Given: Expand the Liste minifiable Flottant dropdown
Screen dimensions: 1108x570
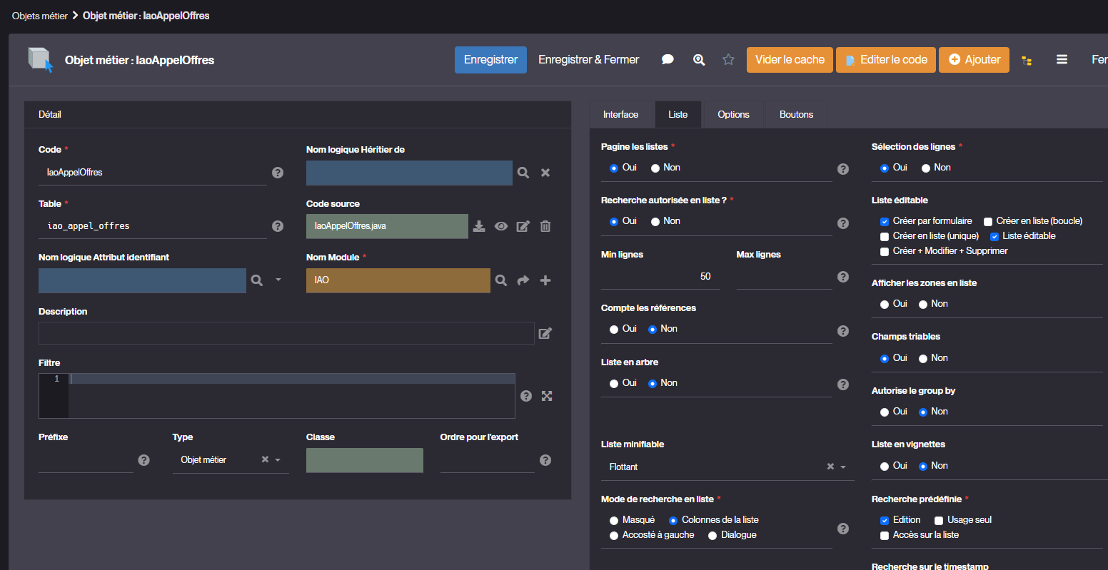Looking at the screenshot, I should point(842,467).
